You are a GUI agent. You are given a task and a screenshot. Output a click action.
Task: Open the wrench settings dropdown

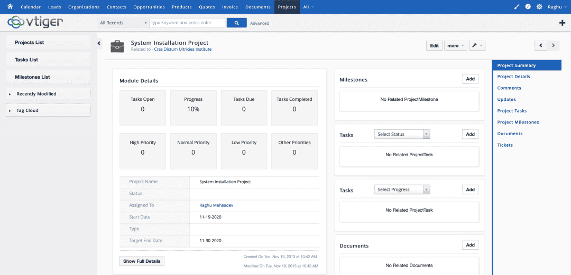pos(477,45)
